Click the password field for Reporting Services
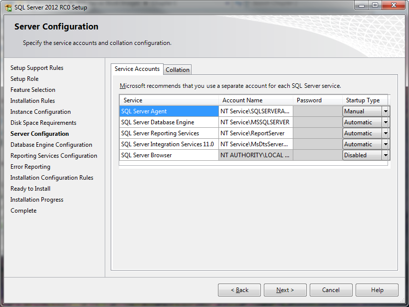Screen dimensions: 409x307 [x=318, y=133]
